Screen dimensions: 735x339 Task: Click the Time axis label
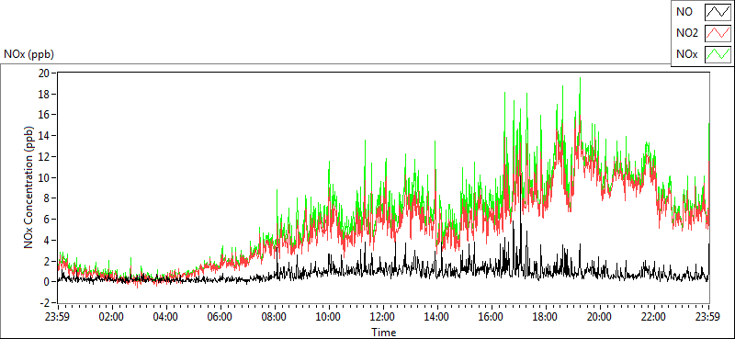pos(383,333)
